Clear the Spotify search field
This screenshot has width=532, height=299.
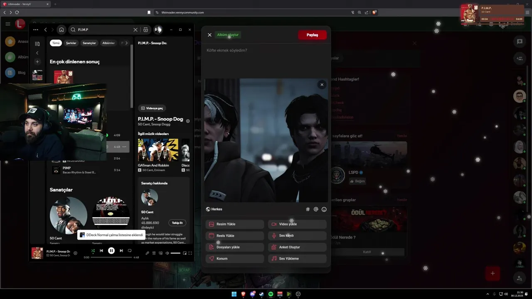click(135, 30)
